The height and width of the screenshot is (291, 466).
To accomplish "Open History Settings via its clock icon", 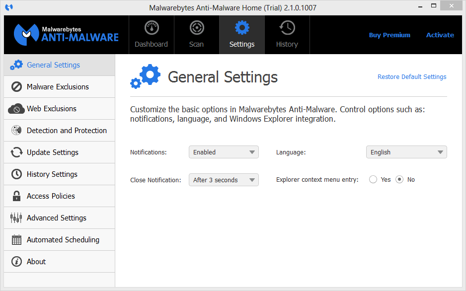I will (16, 174).
